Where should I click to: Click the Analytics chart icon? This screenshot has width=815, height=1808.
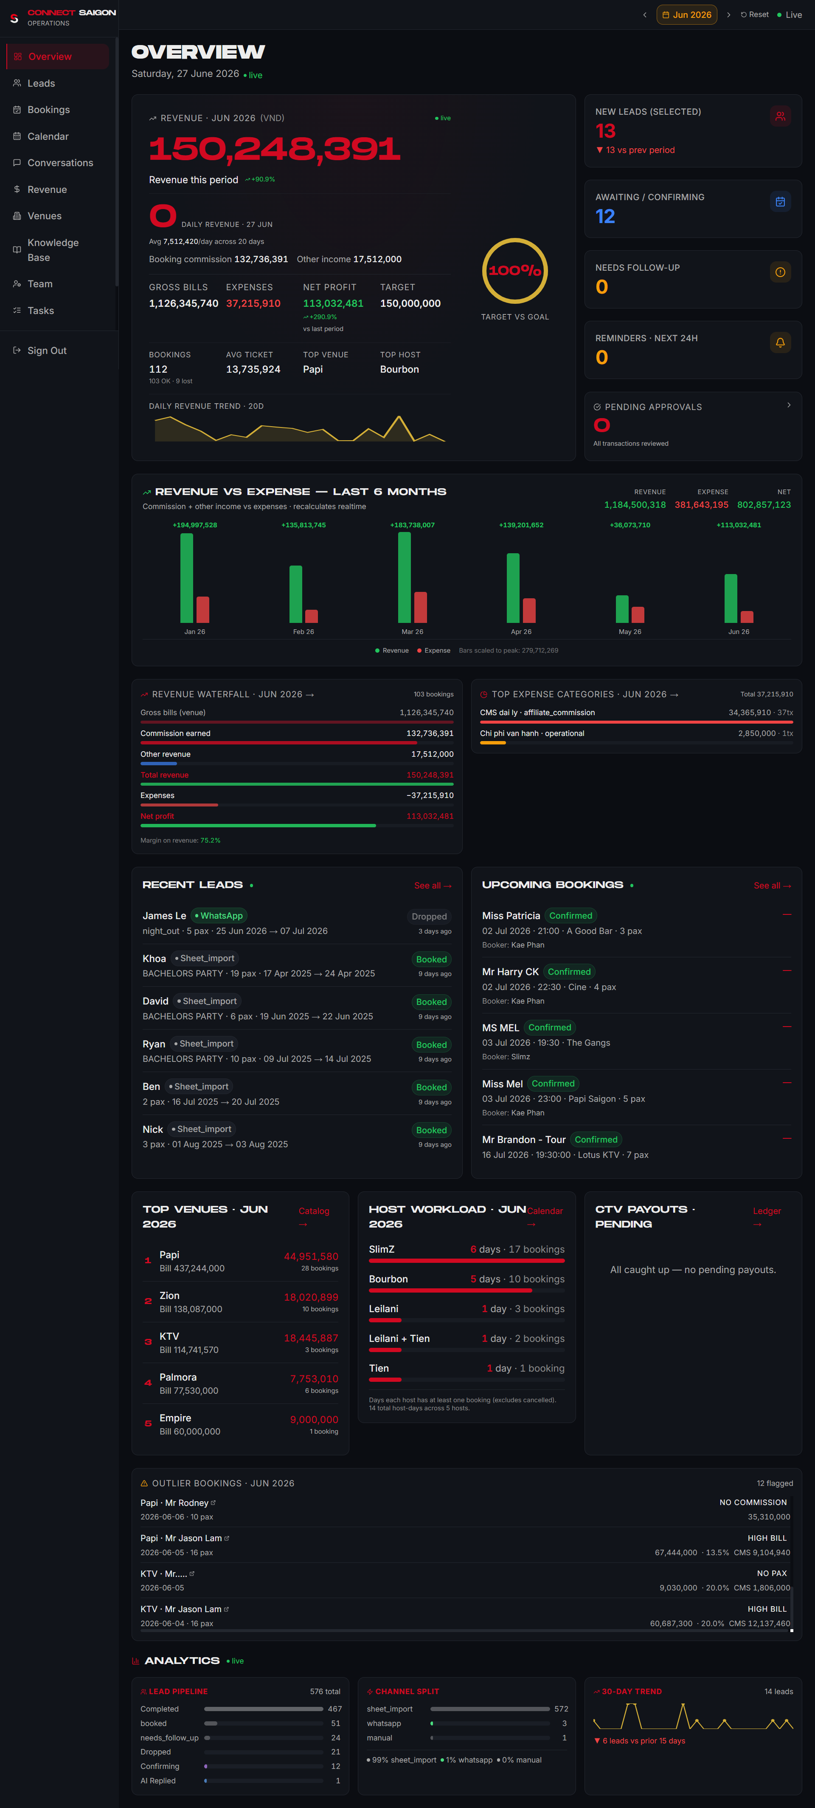pyautogui.click(x=135, y=1661)
